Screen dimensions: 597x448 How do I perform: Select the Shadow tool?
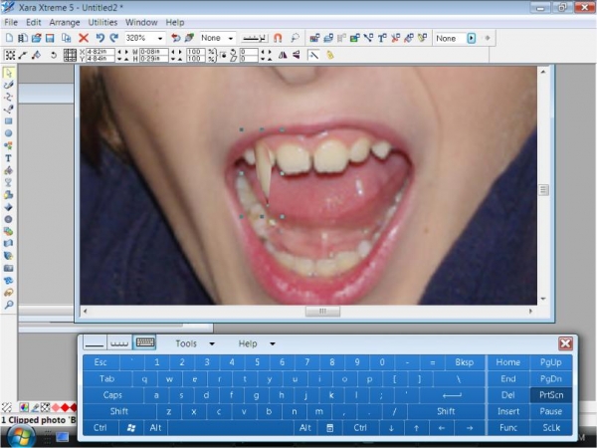click(8, 195)
